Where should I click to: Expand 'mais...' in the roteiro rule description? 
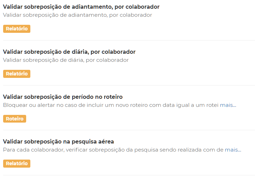[x=228, y=105]
